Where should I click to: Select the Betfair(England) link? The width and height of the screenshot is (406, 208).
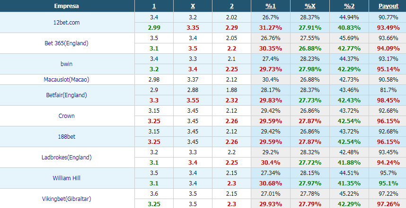point(67,95)
